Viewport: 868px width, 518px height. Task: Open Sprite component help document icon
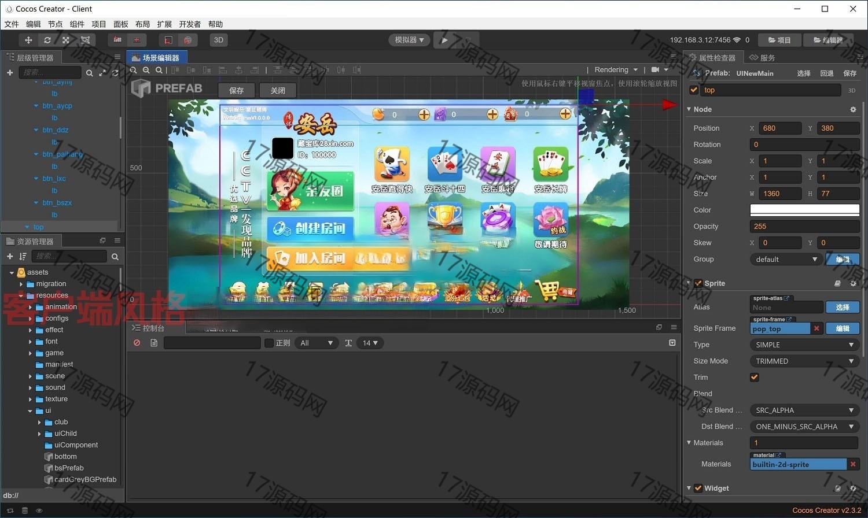point(837,283)
